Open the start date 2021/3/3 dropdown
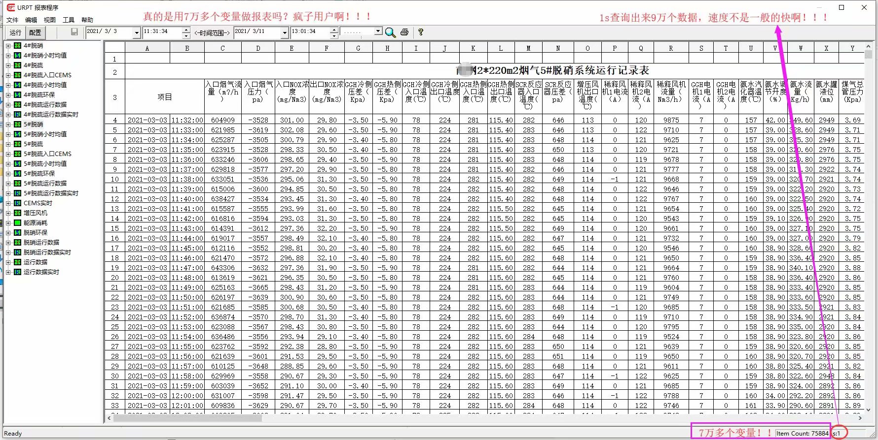 pos(137,32)
